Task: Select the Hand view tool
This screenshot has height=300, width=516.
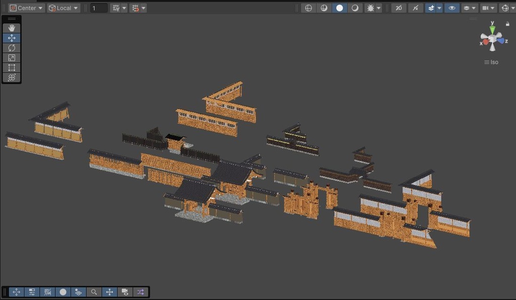Action: tap(12, 28)
